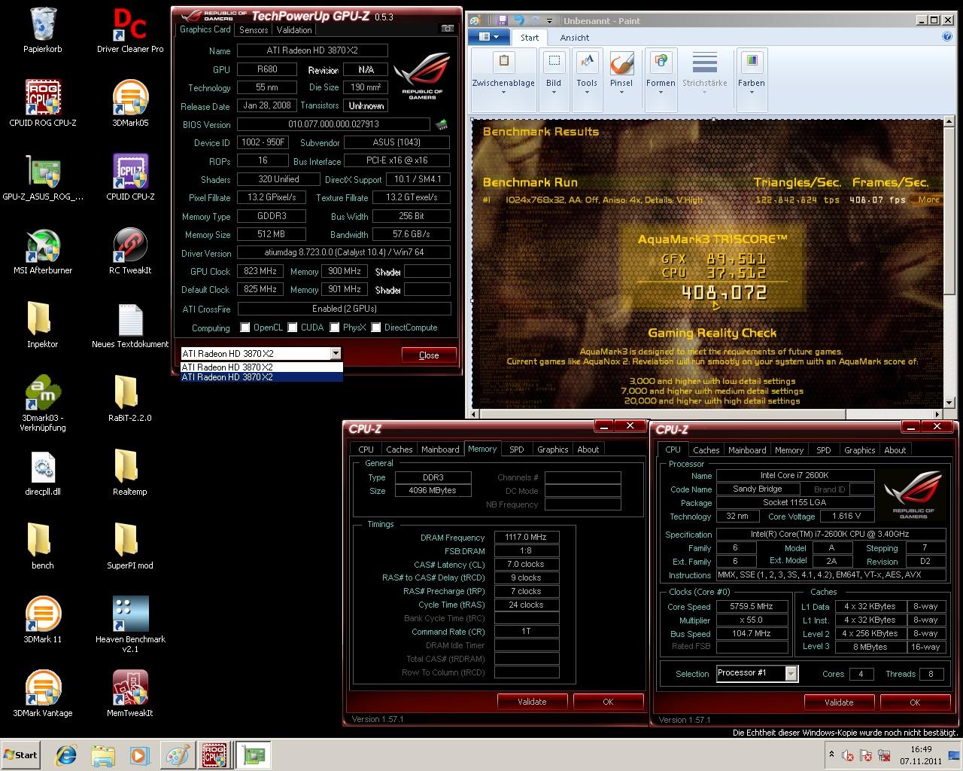Open Internet Explorer from the taskbar

(66, 754)
